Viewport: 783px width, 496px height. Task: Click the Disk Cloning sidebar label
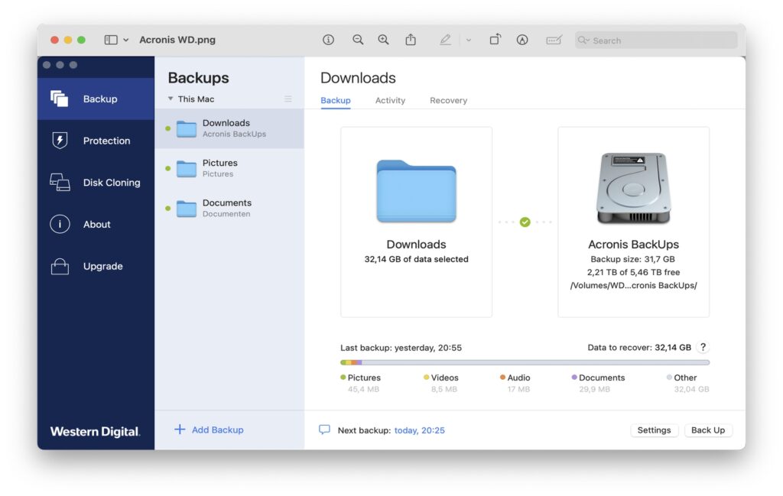pyautogui.click(x=112, y=183)
